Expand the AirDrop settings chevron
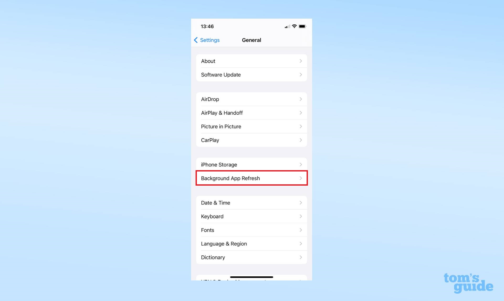Screen dimensions: 504x301 pos(301,99)
